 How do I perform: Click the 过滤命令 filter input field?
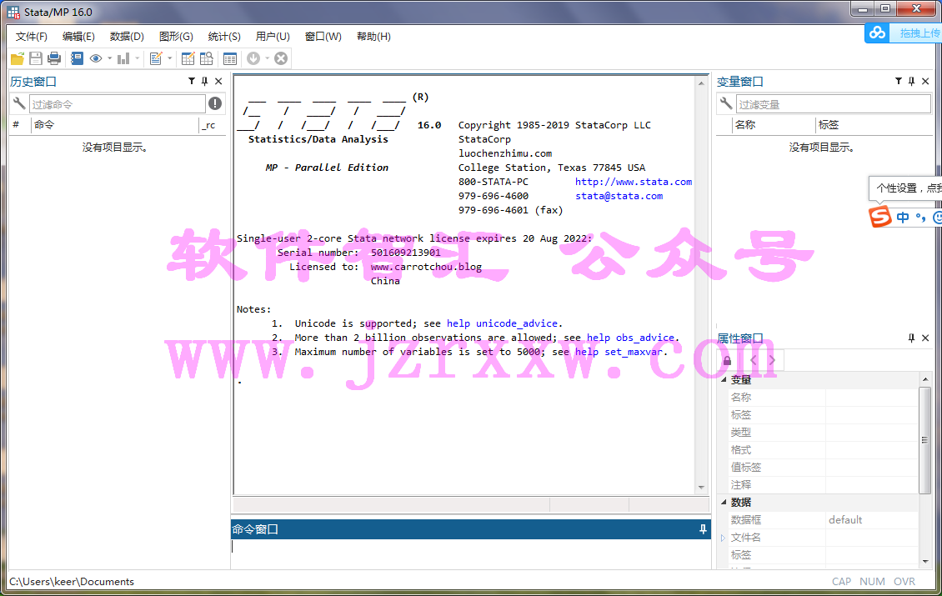(x=118, y=104)
